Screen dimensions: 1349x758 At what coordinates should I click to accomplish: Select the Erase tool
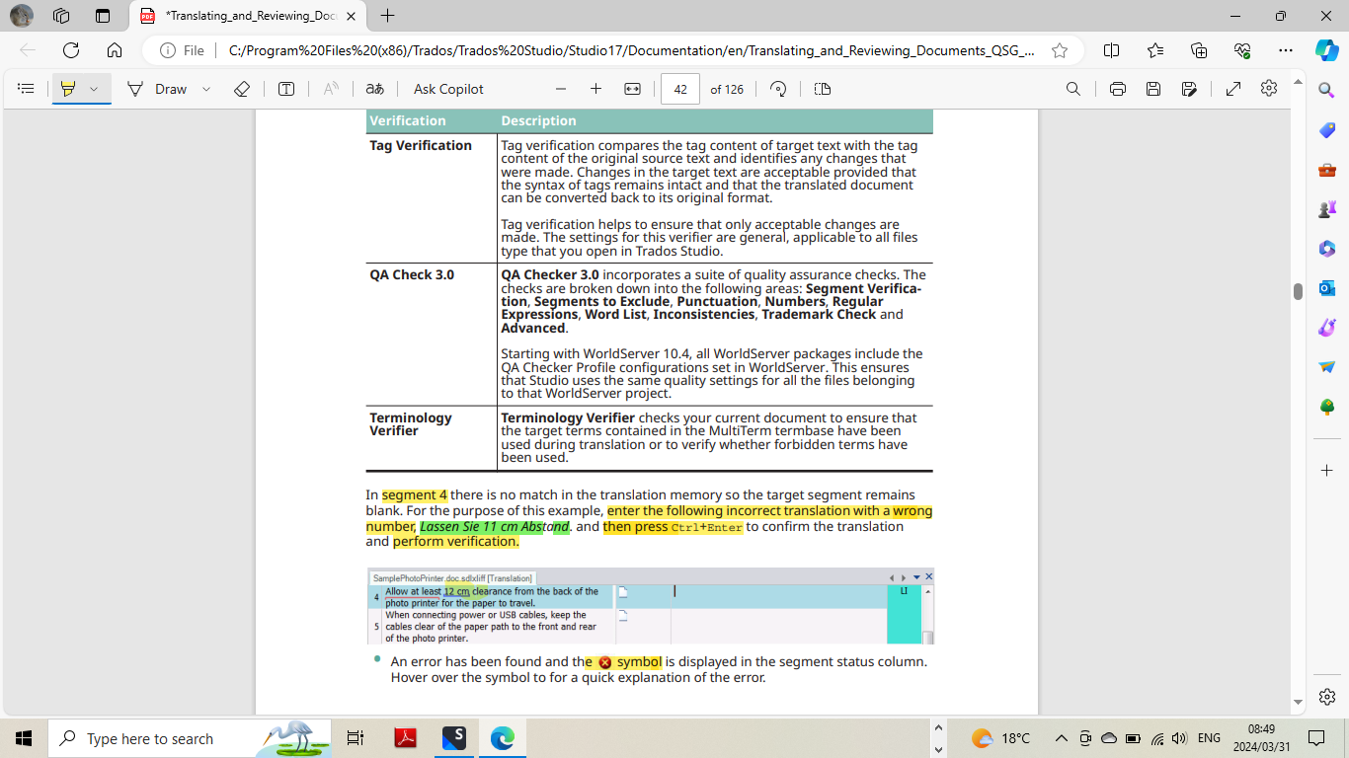tap(242, 89)
